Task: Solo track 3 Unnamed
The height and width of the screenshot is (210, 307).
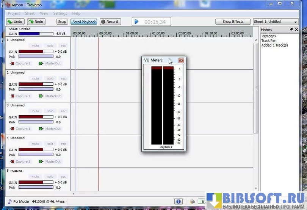Action: tap(50, 111)
